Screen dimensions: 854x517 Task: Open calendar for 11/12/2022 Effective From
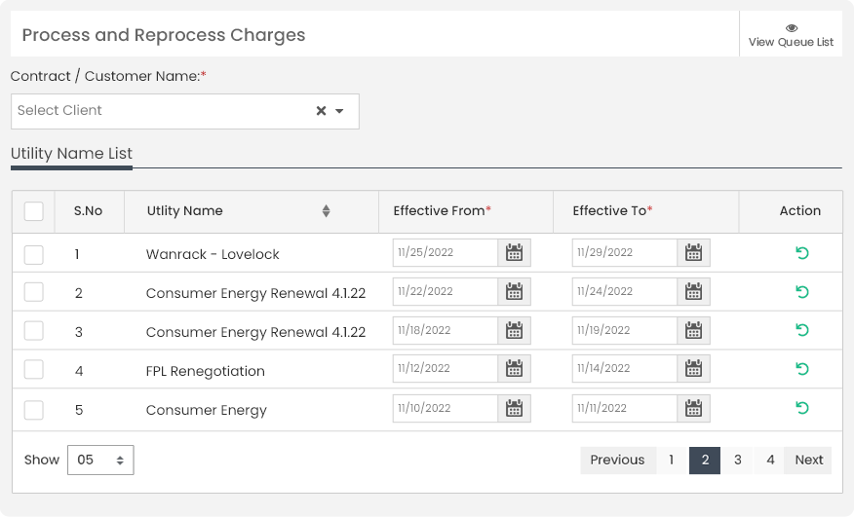(x=514, y=368)
